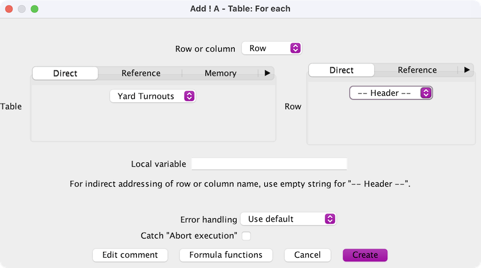
Task: Select the Row panel Direct tab
Action: [x=342, y=70]
